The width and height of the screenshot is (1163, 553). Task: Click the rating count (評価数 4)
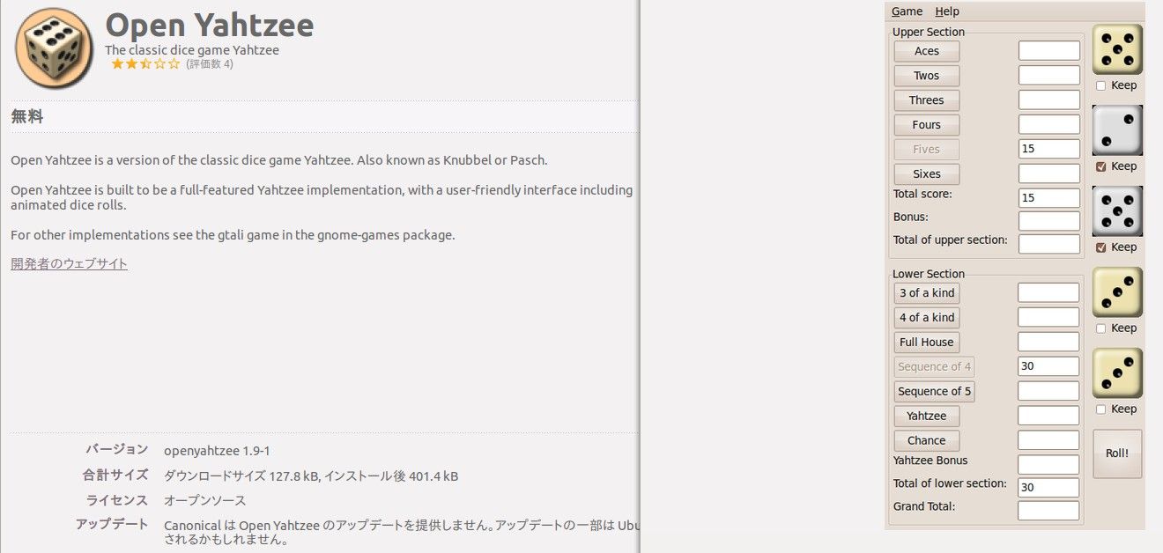[210, 64]
